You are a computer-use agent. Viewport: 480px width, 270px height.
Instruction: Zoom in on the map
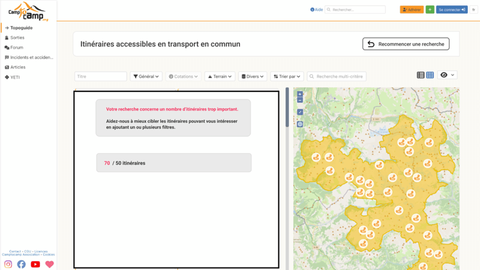[300, 94]
